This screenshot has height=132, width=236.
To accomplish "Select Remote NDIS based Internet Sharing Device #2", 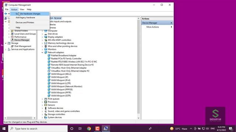I will coord(72,65).
